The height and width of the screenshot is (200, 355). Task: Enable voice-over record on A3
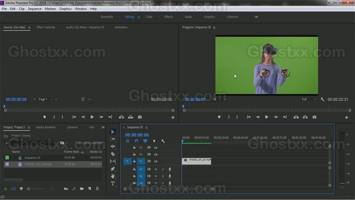tap(170, 183)
